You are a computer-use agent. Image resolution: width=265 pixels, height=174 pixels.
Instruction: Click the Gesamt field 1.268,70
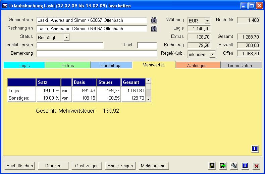248,37
